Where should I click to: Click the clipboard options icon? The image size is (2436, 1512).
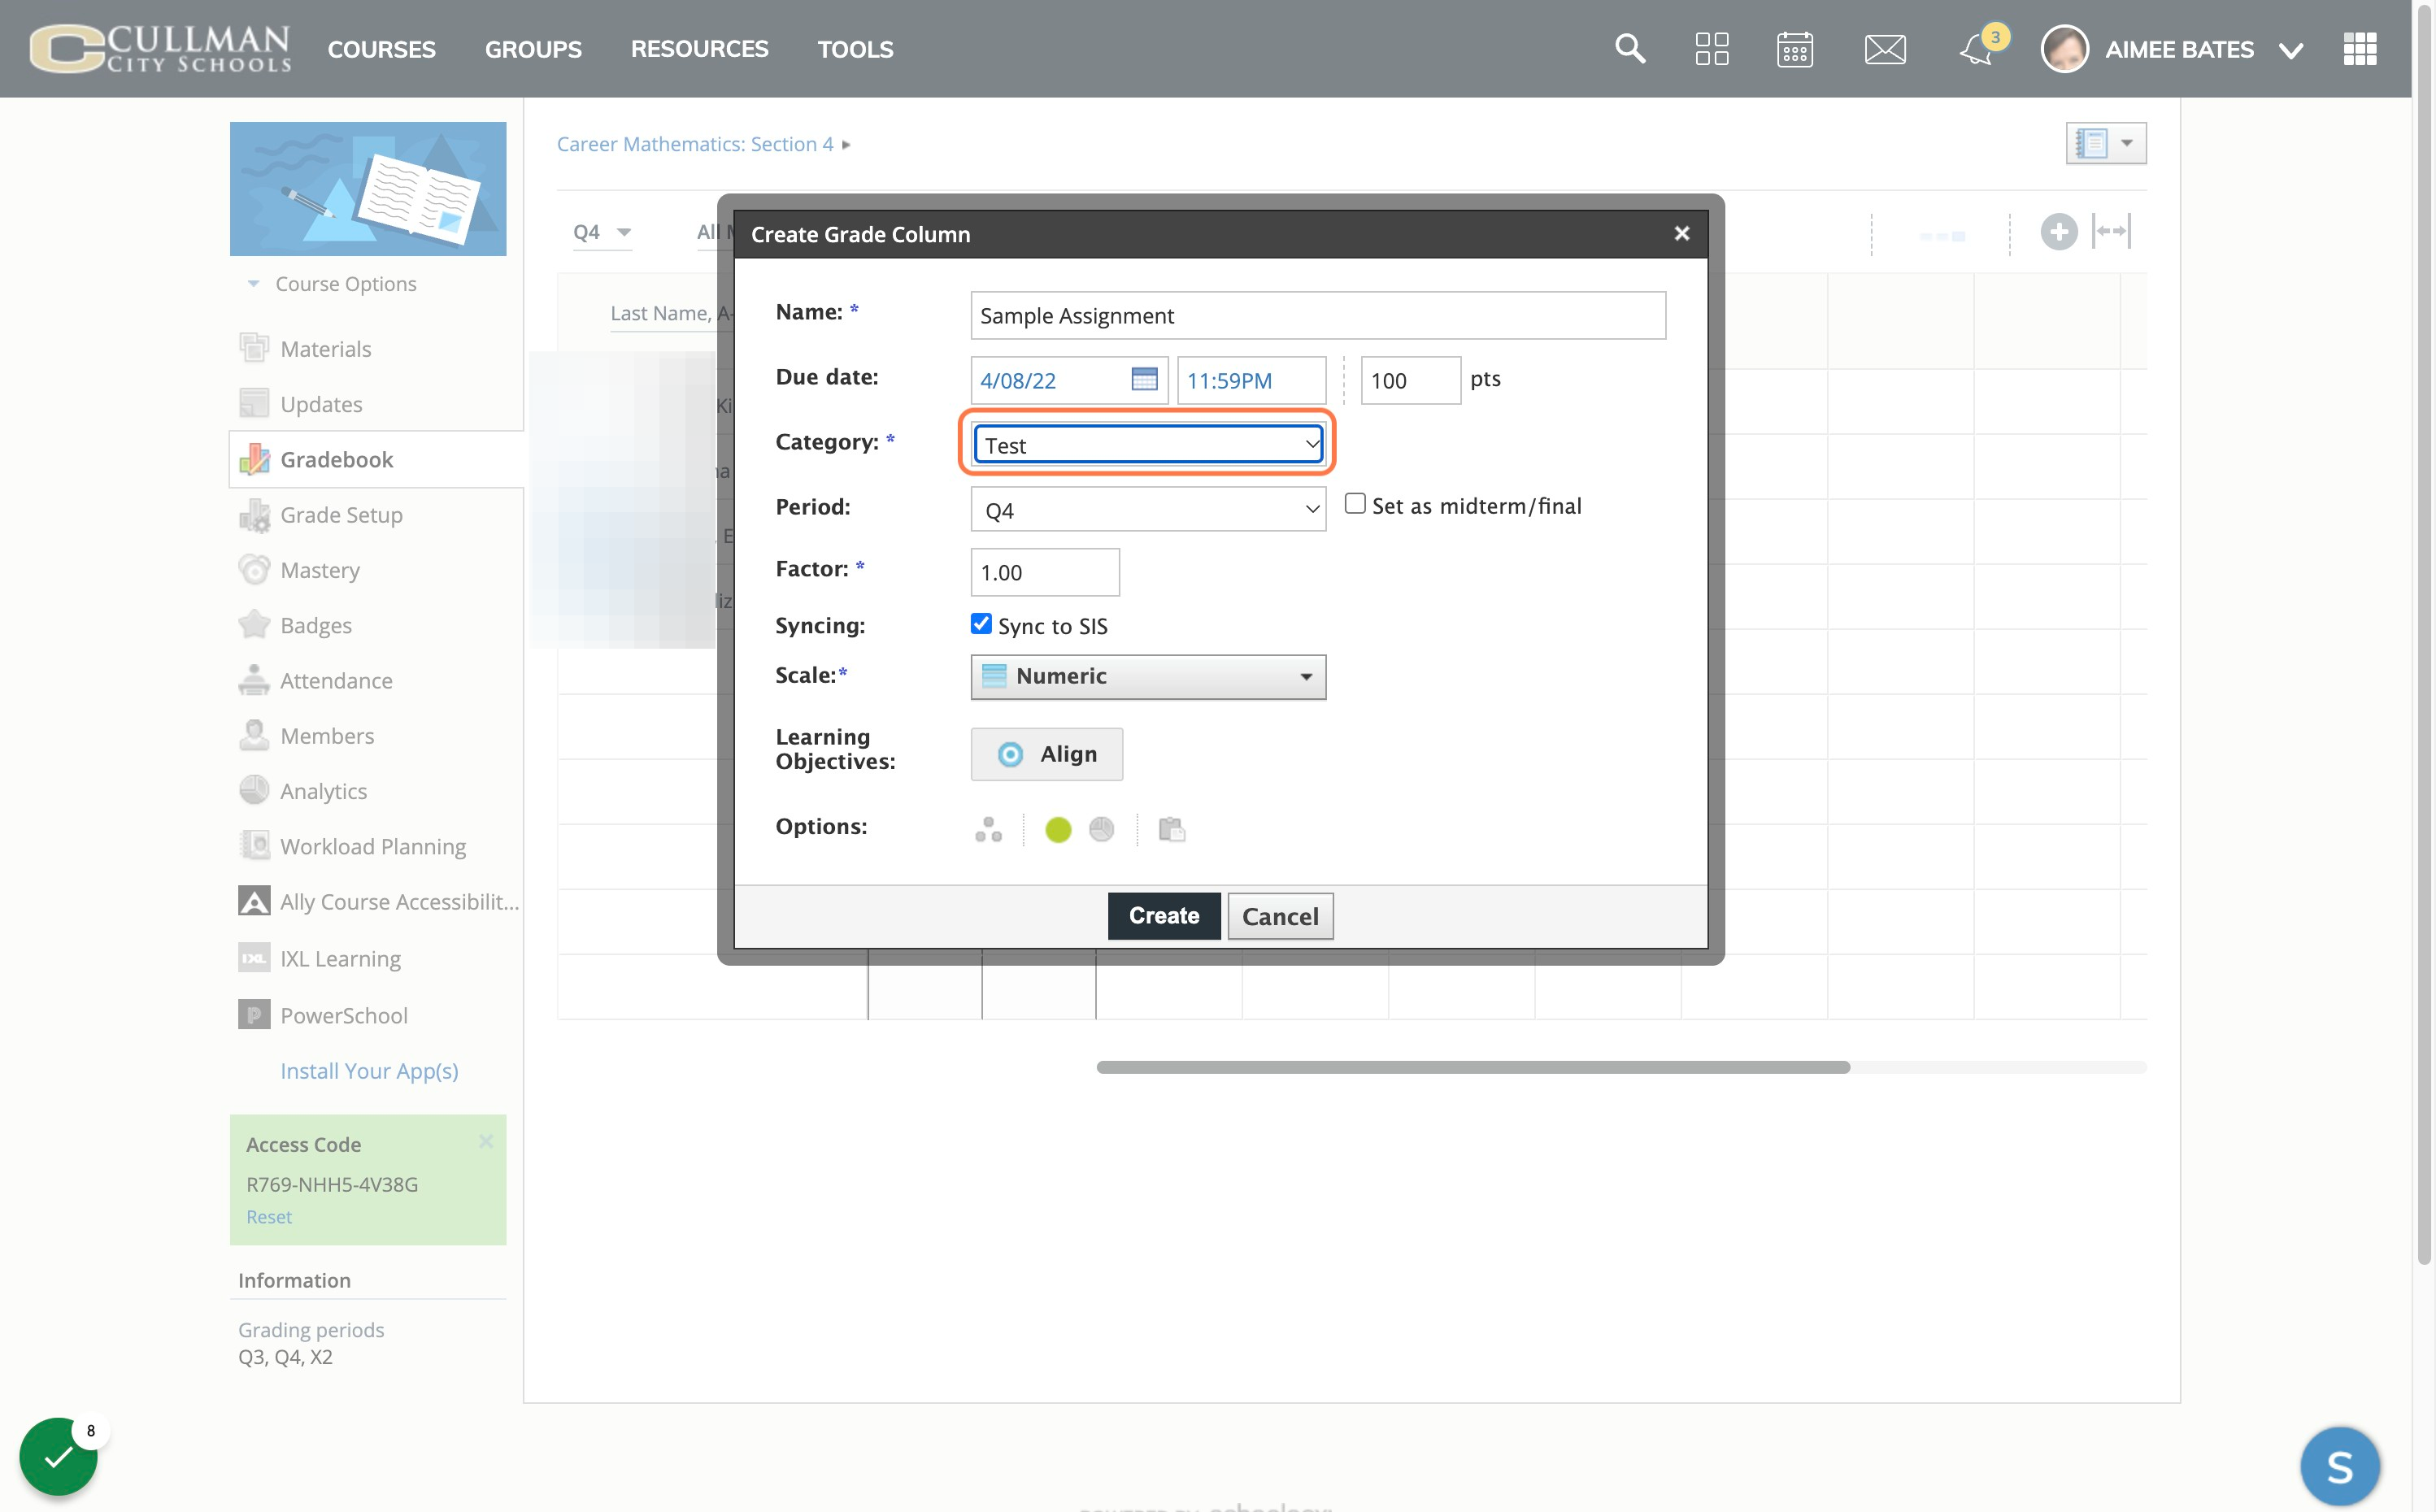[x=1171, y=829]
